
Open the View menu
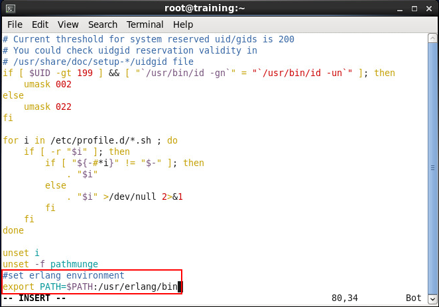coord(68,24)
